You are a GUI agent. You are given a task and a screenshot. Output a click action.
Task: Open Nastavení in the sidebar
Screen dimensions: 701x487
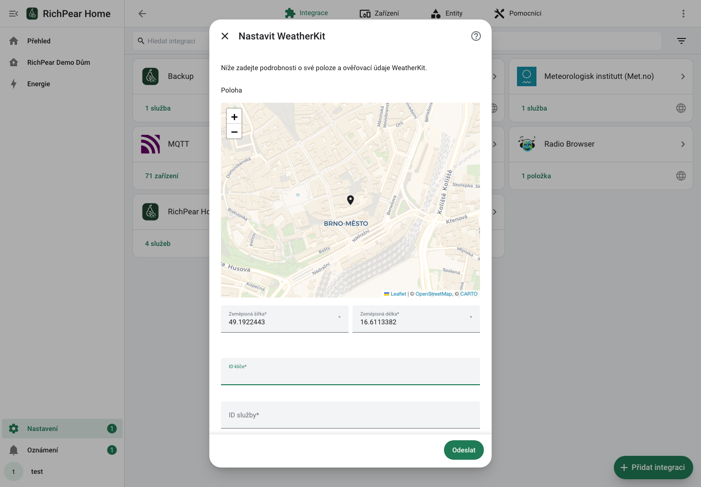pyautogui.click(x=62, y=429)
